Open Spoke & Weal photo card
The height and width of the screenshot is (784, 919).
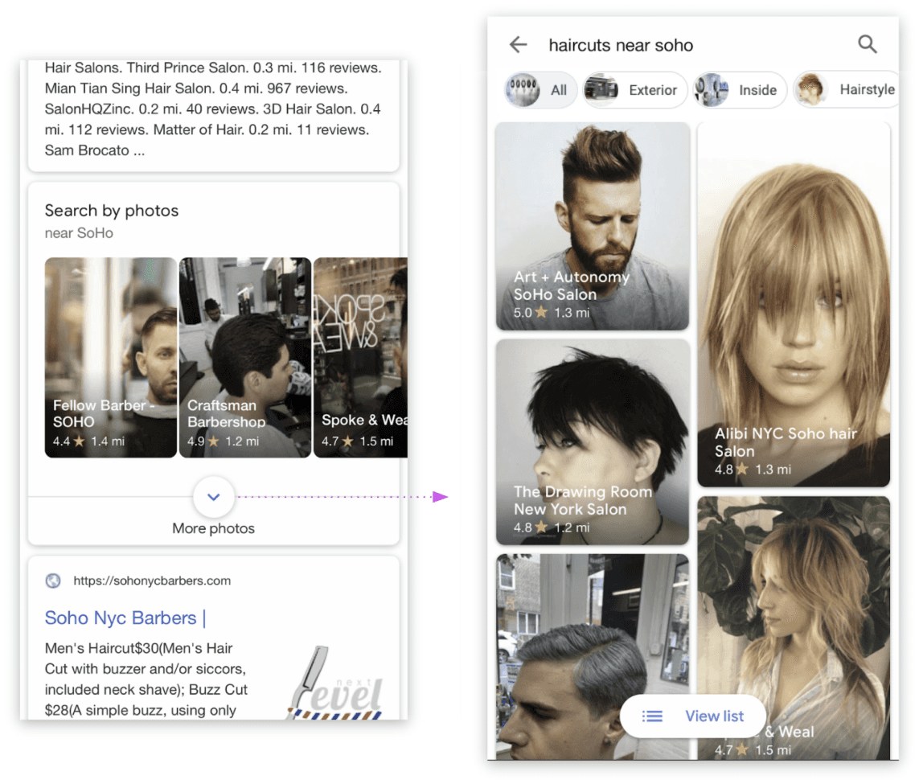(x=360, y=358)
